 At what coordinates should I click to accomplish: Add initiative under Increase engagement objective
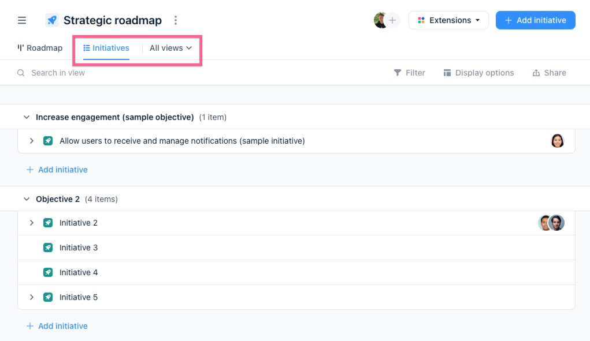point(57,170)
